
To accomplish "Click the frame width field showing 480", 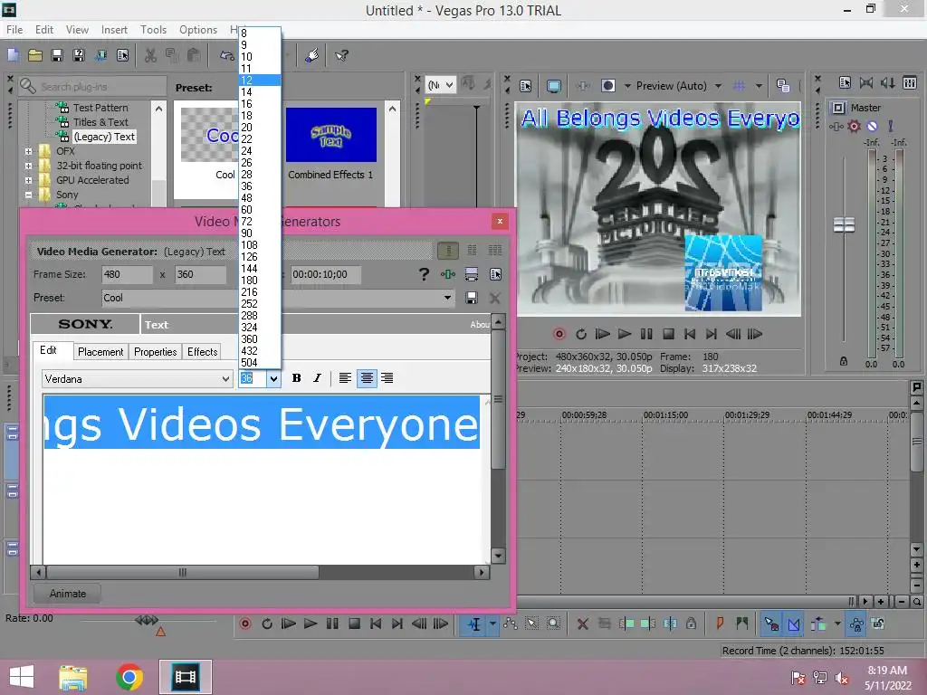I will coord(127,274).
